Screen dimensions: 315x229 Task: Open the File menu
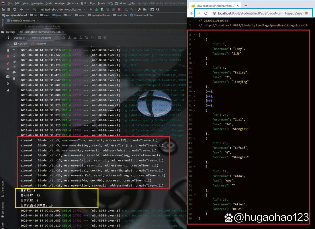tap(10, 3)
